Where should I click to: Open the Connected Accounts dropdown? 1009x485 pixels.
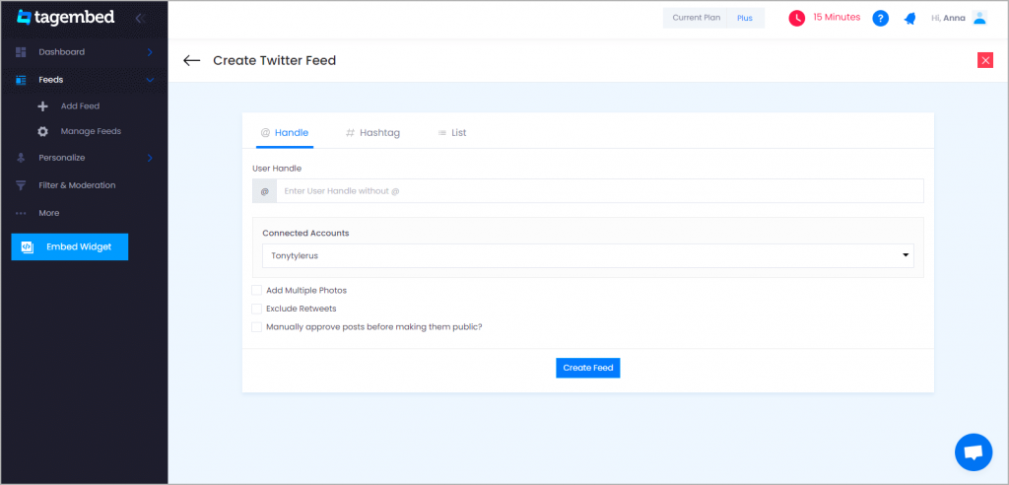(587, 255)
